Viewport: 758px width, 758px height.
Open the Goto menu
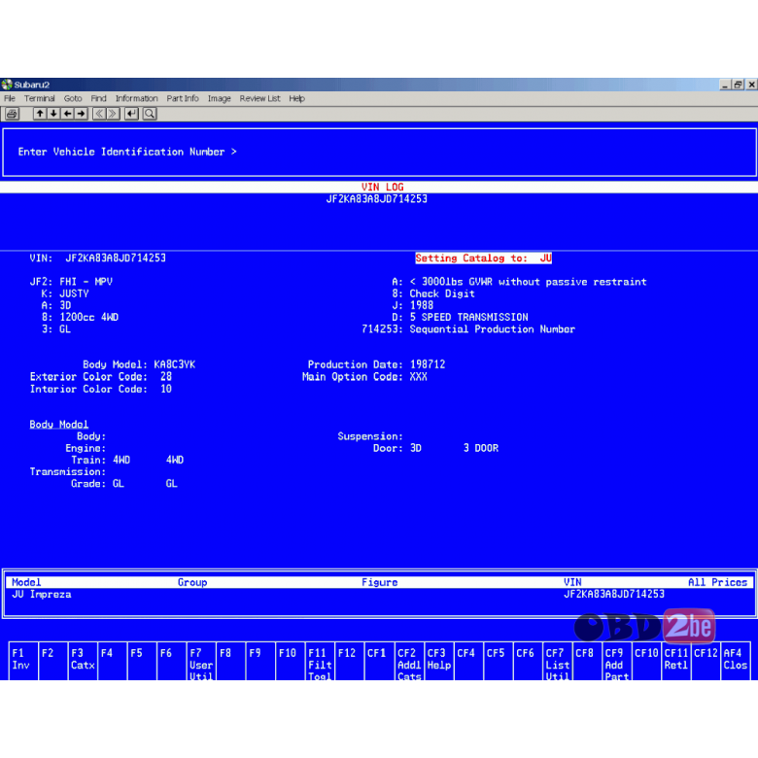[73, 98]
